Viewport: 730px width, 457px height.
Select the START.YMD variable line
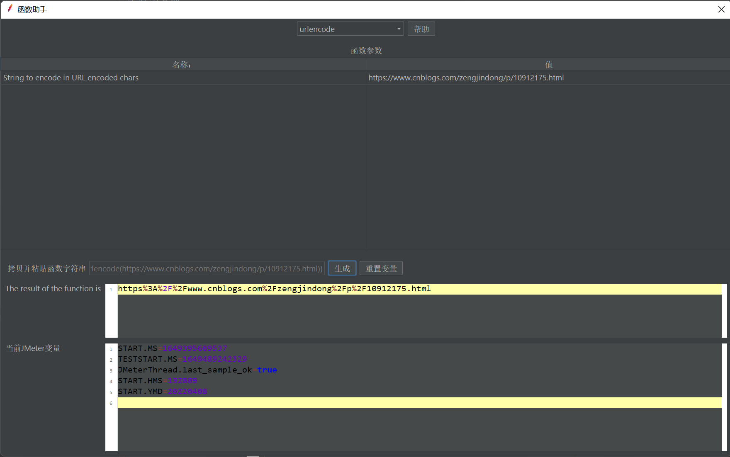pyautogui.click(x=419, y=392)
